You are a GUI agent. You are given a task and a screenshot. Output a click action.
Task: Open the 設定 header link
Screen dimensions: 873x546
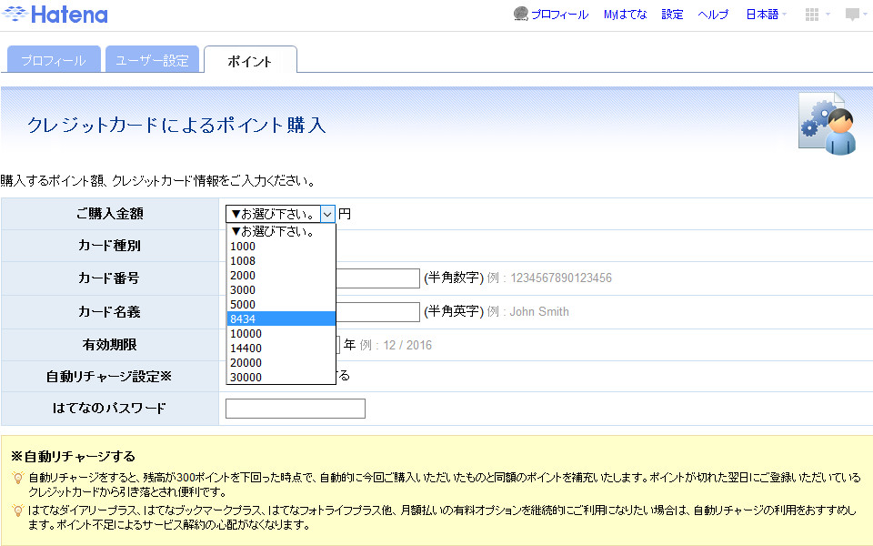click(672, 15)
